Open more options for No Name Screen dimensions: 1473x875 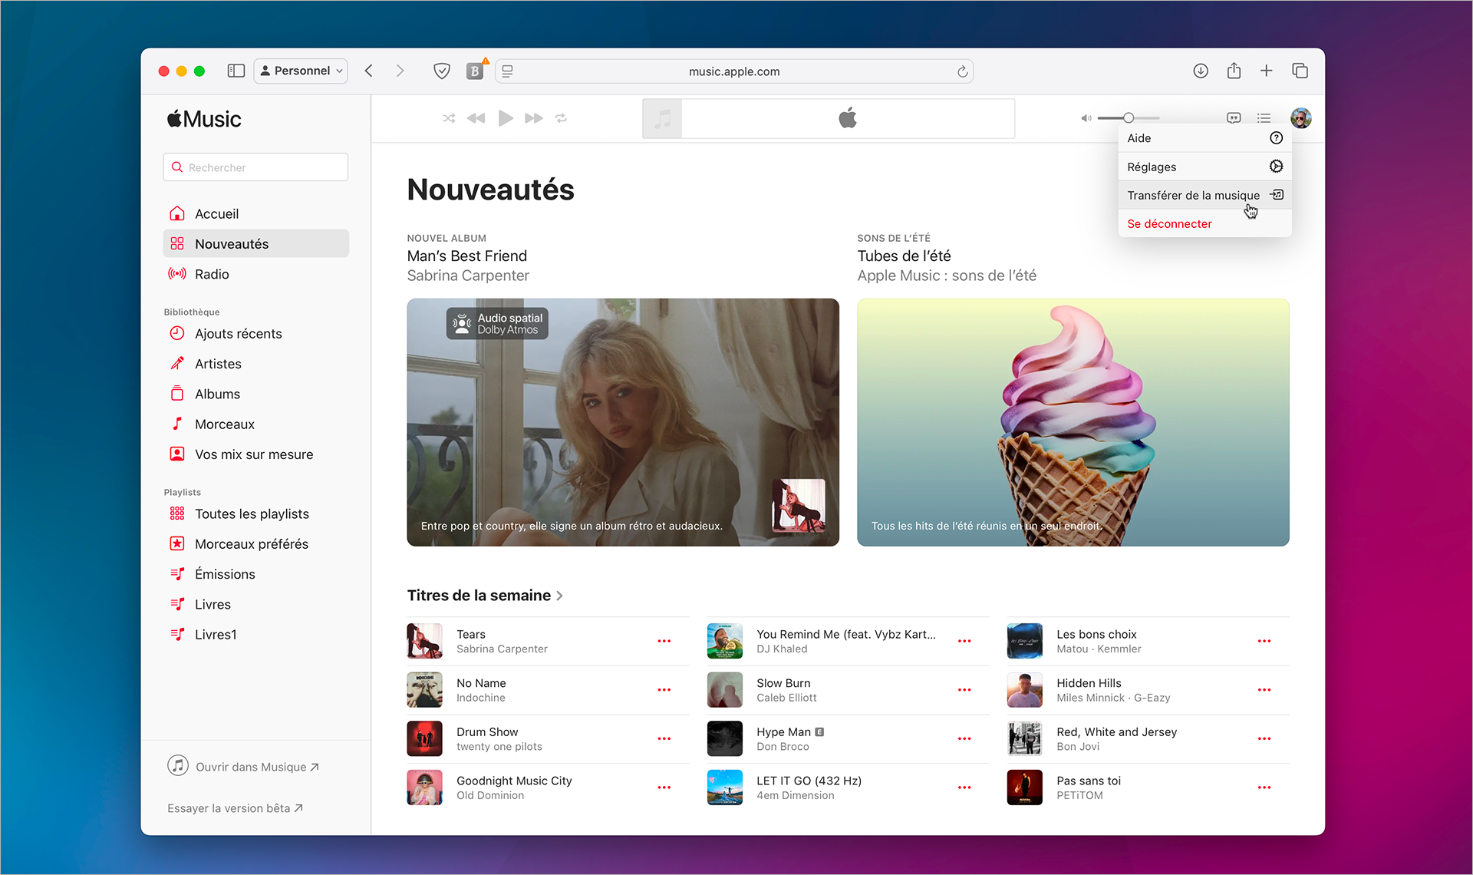(x=664, y=690)
